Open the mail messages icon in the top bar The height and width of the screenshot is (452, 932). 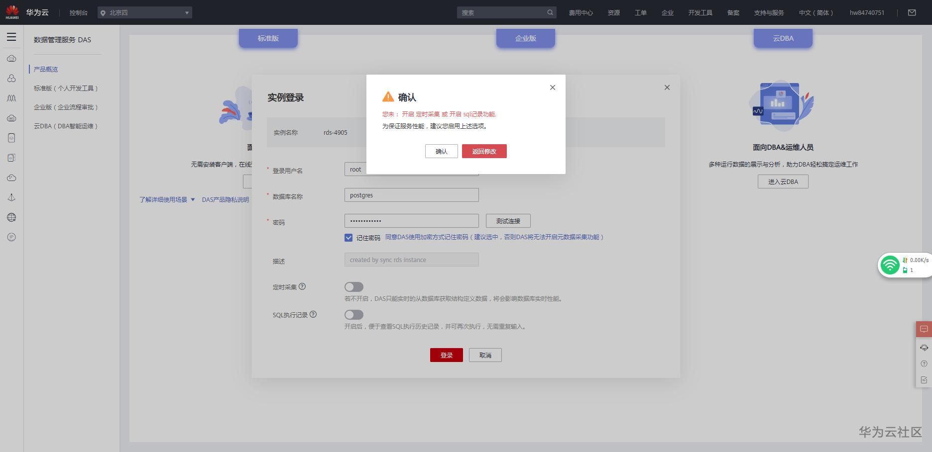tap(912, 12)
